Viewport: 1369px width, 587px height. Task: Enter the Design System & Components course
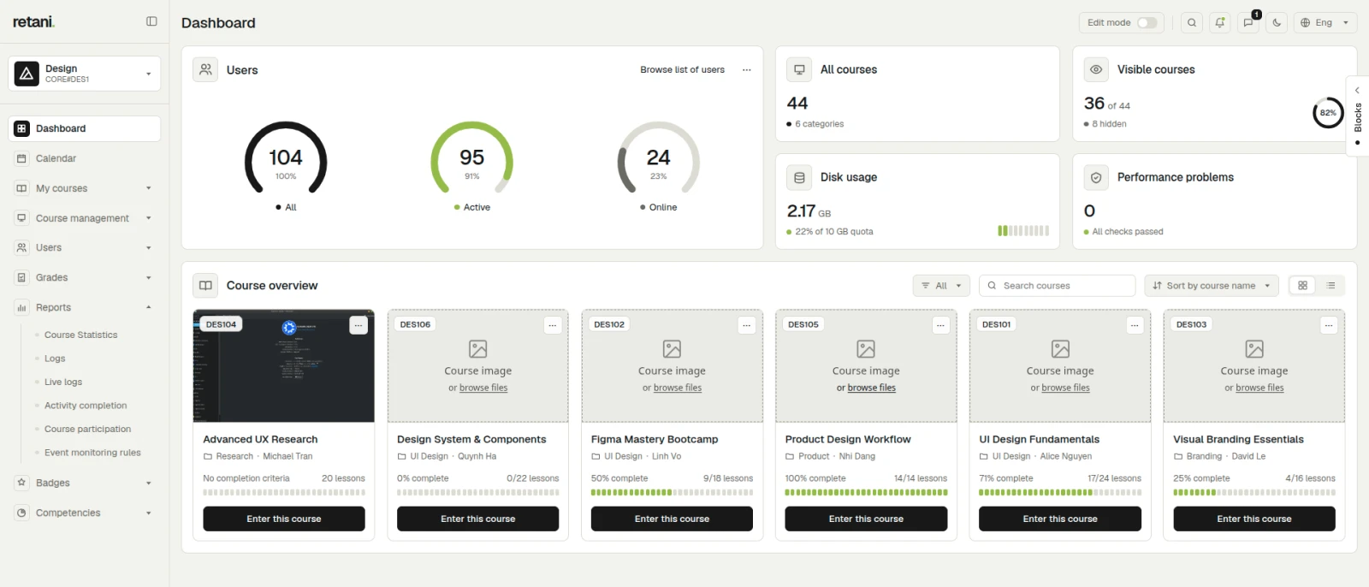coord(478,519)
